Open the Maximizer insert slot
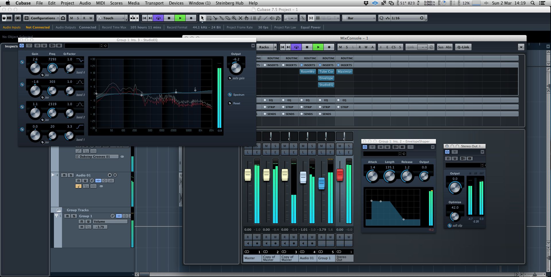 [344, 72]
